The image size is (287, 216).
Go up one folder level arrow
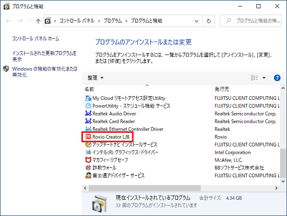[x=38, y=21]
